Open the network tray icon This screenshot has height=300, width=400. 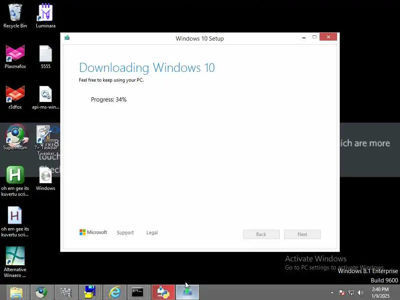click(x=351, y=293)
